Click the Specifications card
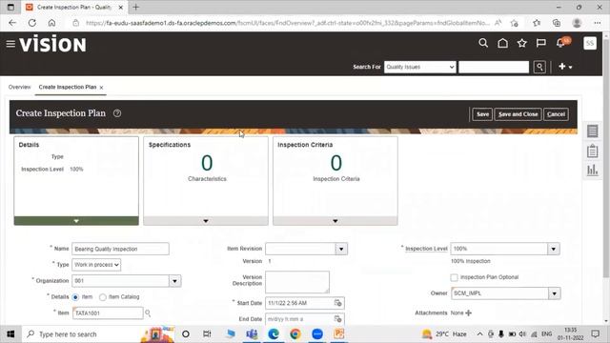 coord(206,180)
